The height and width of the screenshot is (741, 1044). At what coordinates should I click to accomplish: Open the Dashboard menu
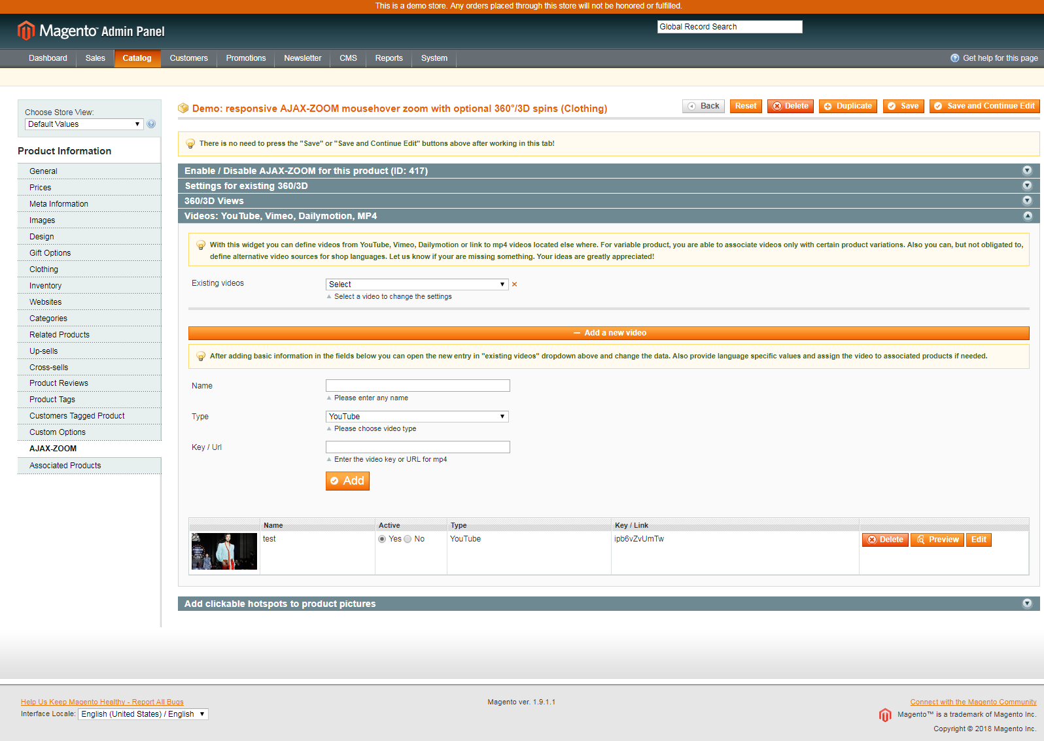48,58
